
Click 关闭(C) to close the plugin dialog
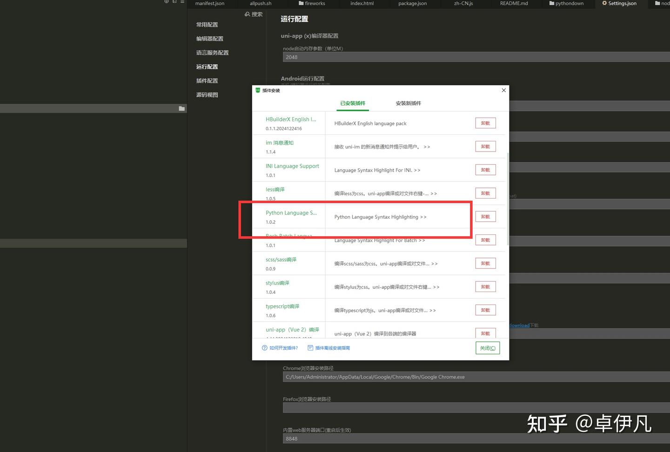coord(487,348)
